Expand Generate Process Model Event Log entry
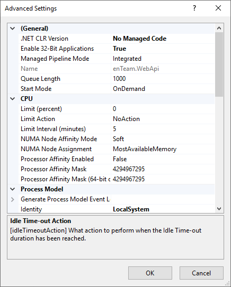This screenshot has width=231, height=287. (x=13, y=199)
